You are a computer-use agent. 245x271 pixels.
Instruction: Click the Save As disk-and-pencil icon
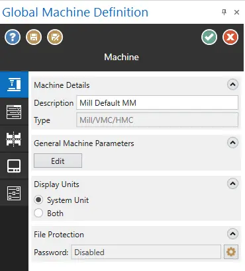coord(55,37)
